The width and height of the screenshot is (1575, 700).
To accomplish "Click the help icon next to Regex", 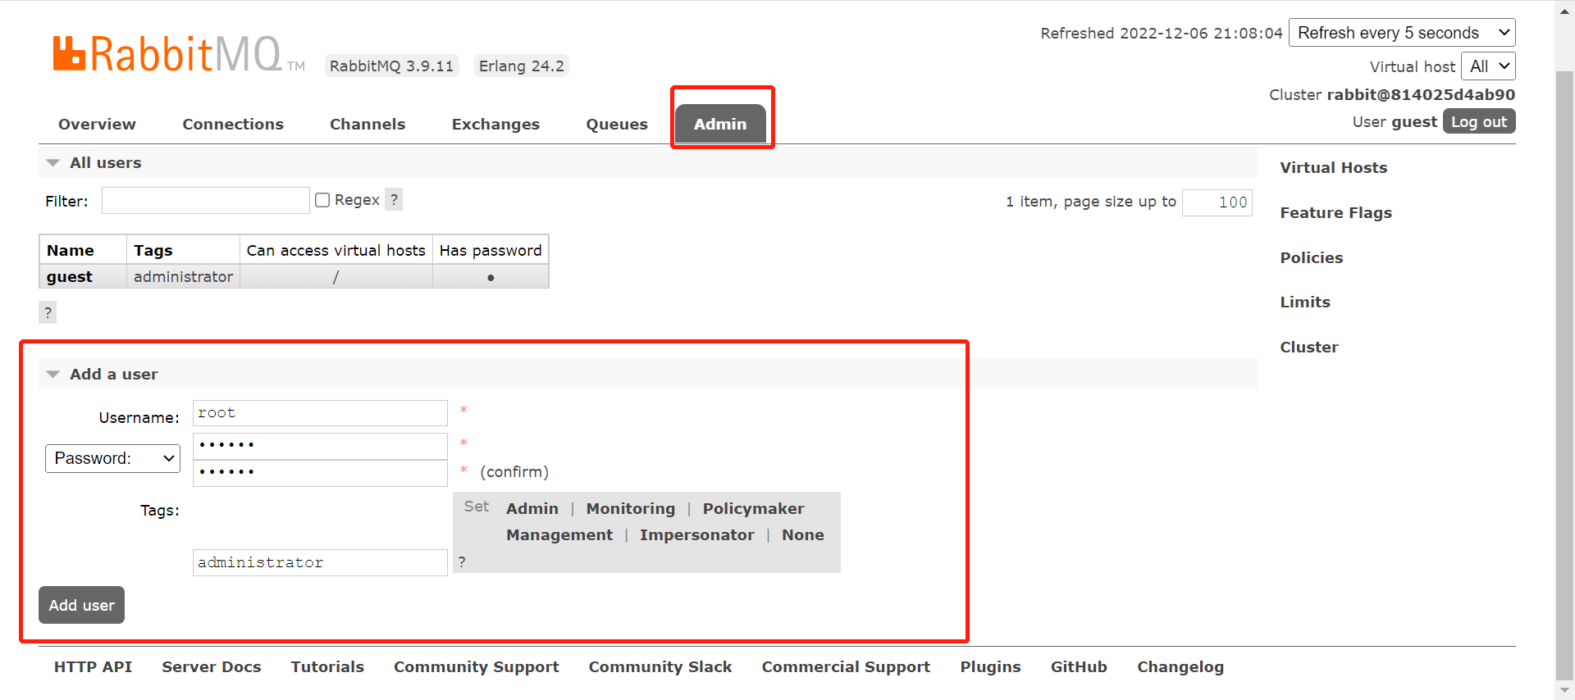I will [394, 200].
